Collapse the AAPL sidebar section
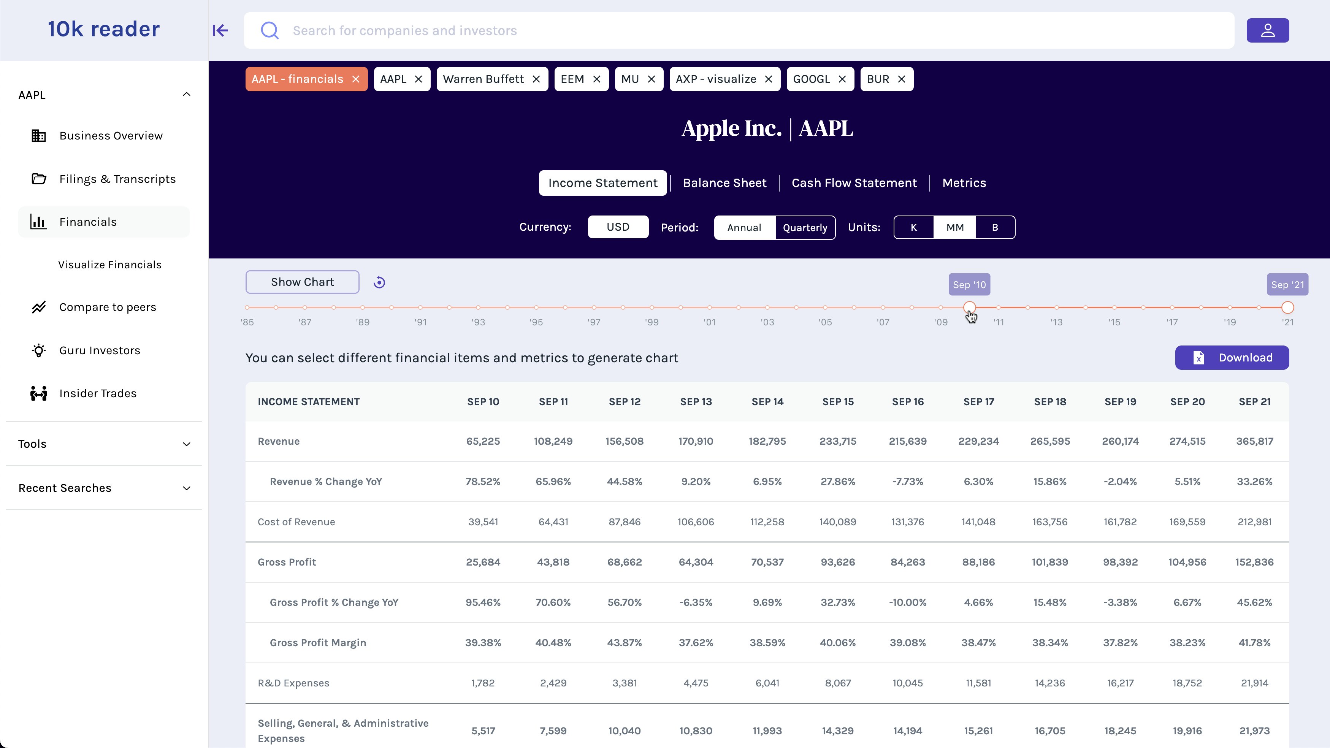The image size is (1330, 748). click(186, 94)
